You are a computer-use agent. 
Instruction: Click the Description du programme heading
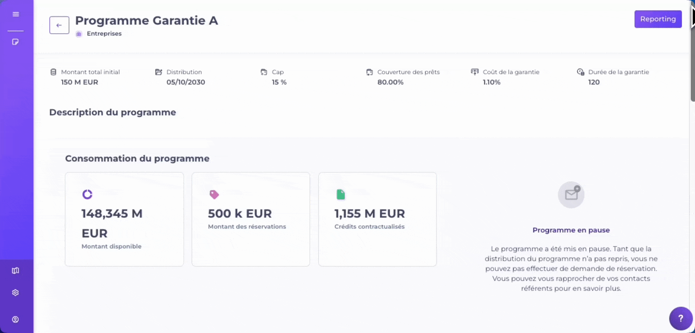[x=113, y=112]
